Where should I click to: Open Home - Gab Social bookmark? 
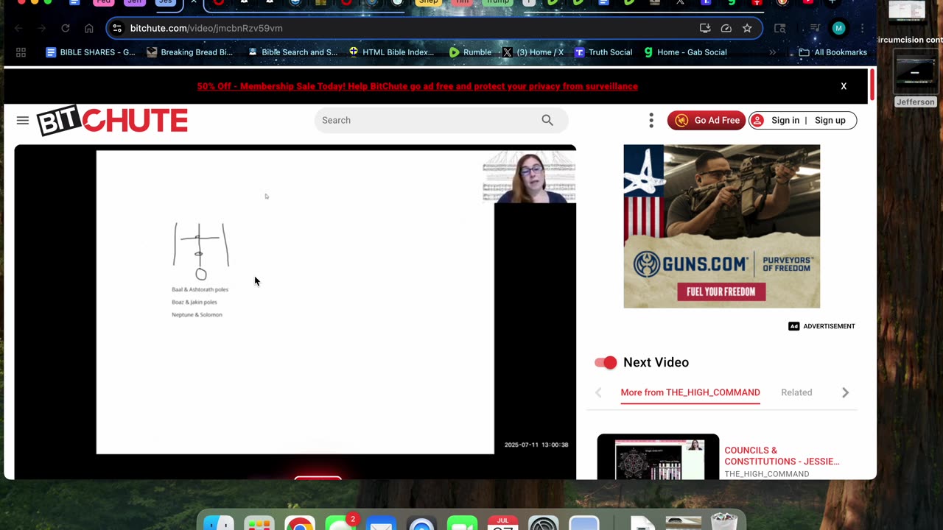tap(685, 52)
